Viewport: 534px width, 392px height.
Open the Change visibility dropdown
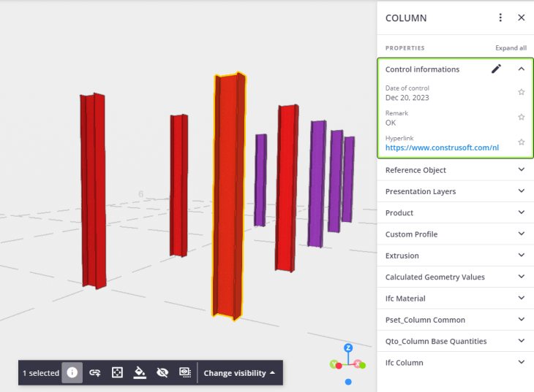click(239, 373)
